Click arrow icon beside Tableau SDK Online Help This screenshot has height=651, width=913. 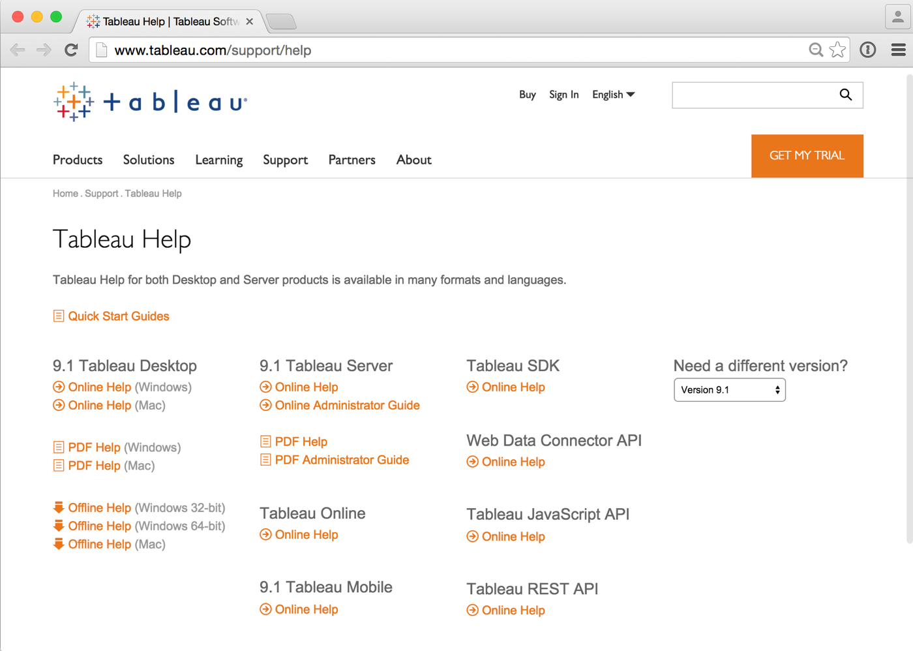pos(473,387)
